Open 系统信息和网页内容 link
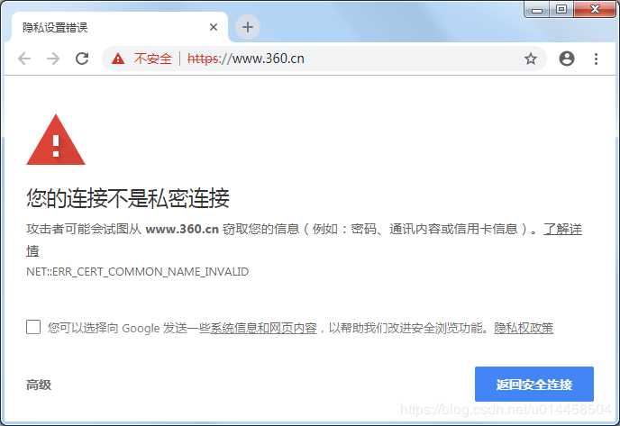620x426 pixels. (x=263, y=328)
